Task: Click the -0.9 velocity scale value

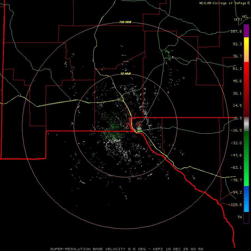Action: (237, 118)
